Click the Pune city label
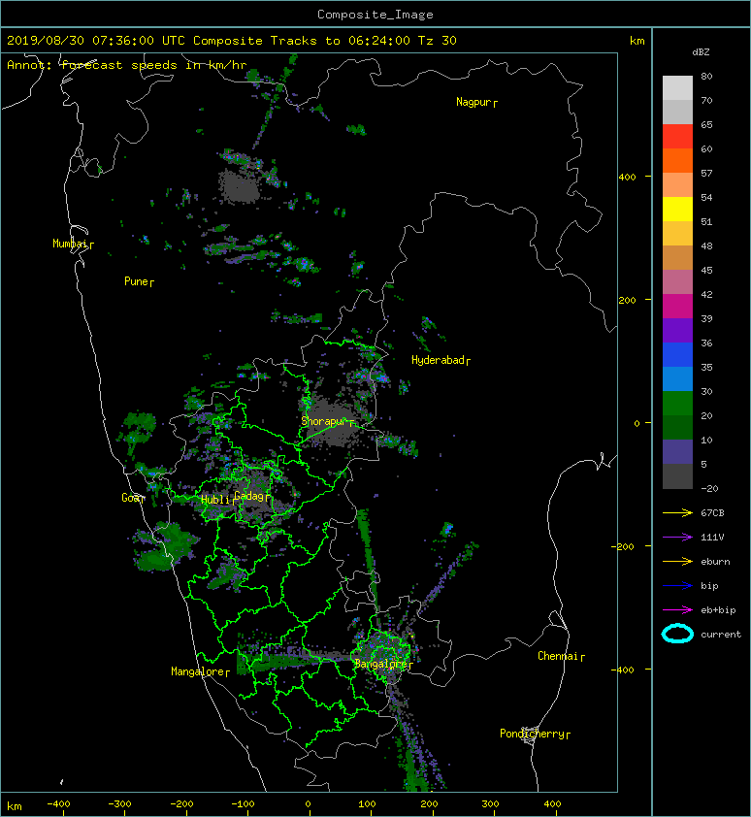Viewport: 751px width, 817px height. [139, 282]
